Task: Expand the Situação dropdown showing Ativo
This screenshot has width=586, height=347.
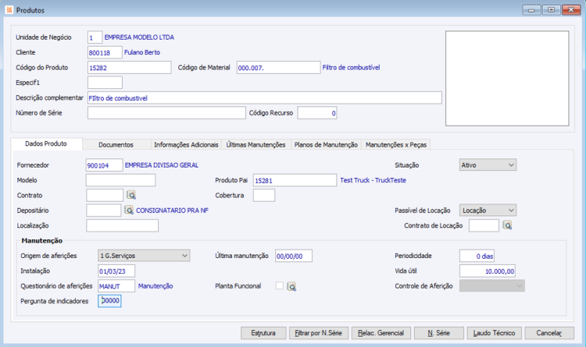Action: pyautogui.click(x=488, y=165)
